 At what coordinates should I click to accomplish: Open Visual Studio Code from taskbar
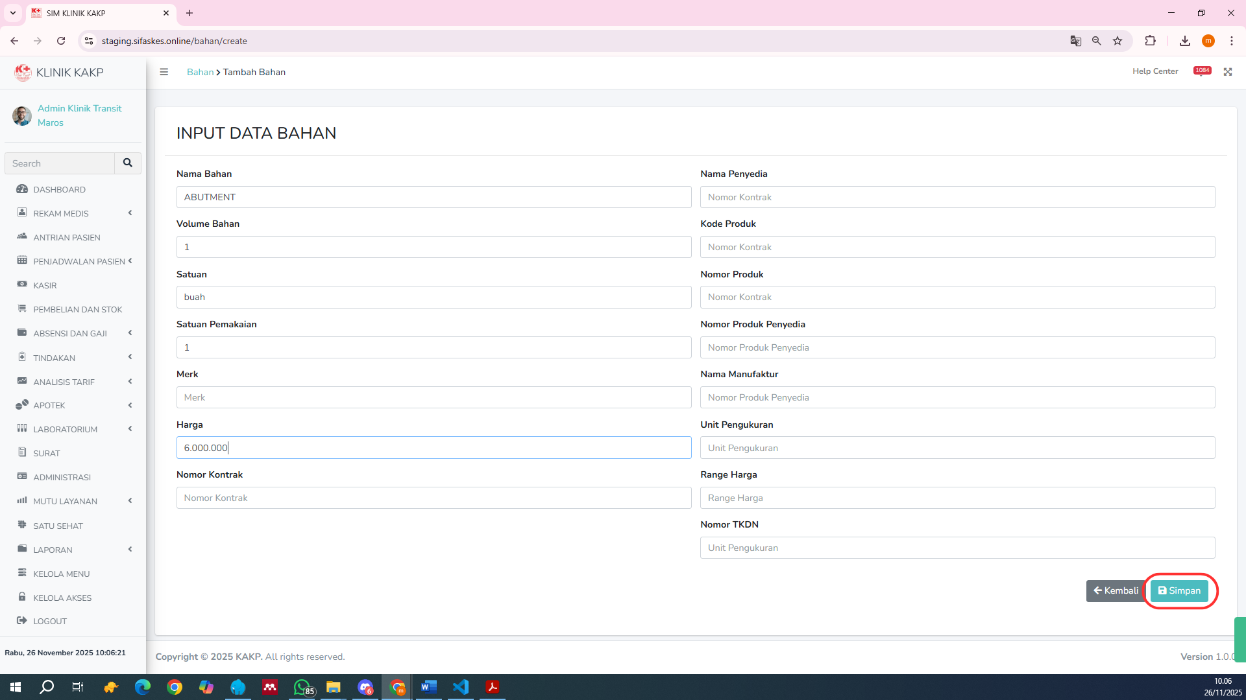click(461, 687)
